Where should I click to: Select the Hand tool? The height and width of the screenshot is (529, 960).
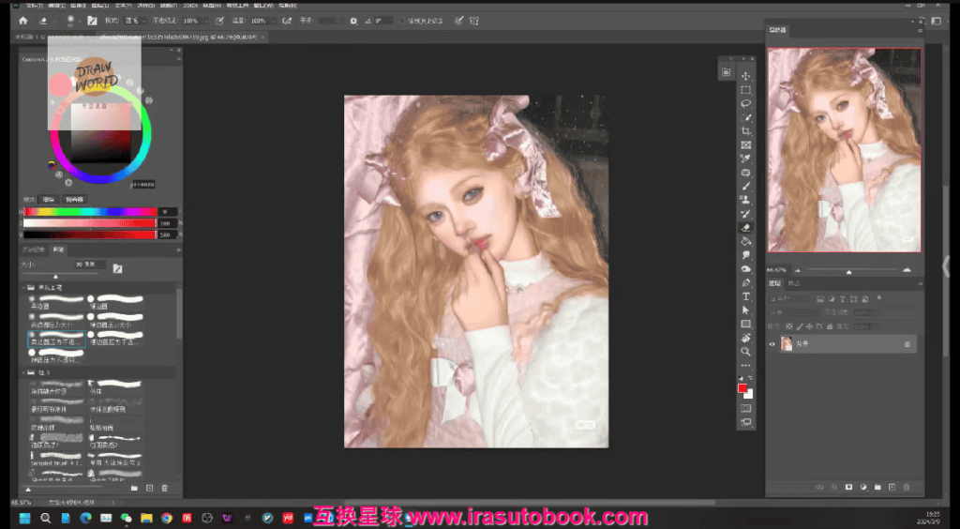[745, 338]
